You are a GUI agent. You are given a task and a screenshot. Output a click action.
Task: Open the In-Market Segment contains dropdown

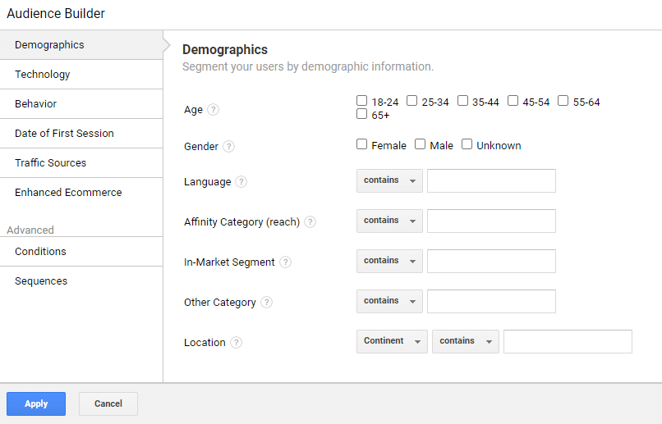click(389, 261)
